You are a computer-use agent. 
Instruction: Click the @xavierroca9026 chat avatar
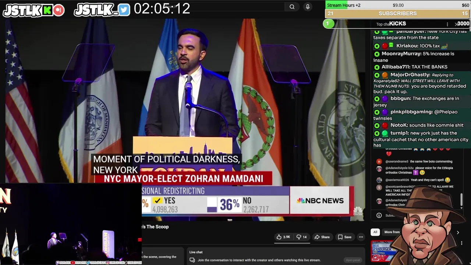pyautogui.click(x=379, y=180)
